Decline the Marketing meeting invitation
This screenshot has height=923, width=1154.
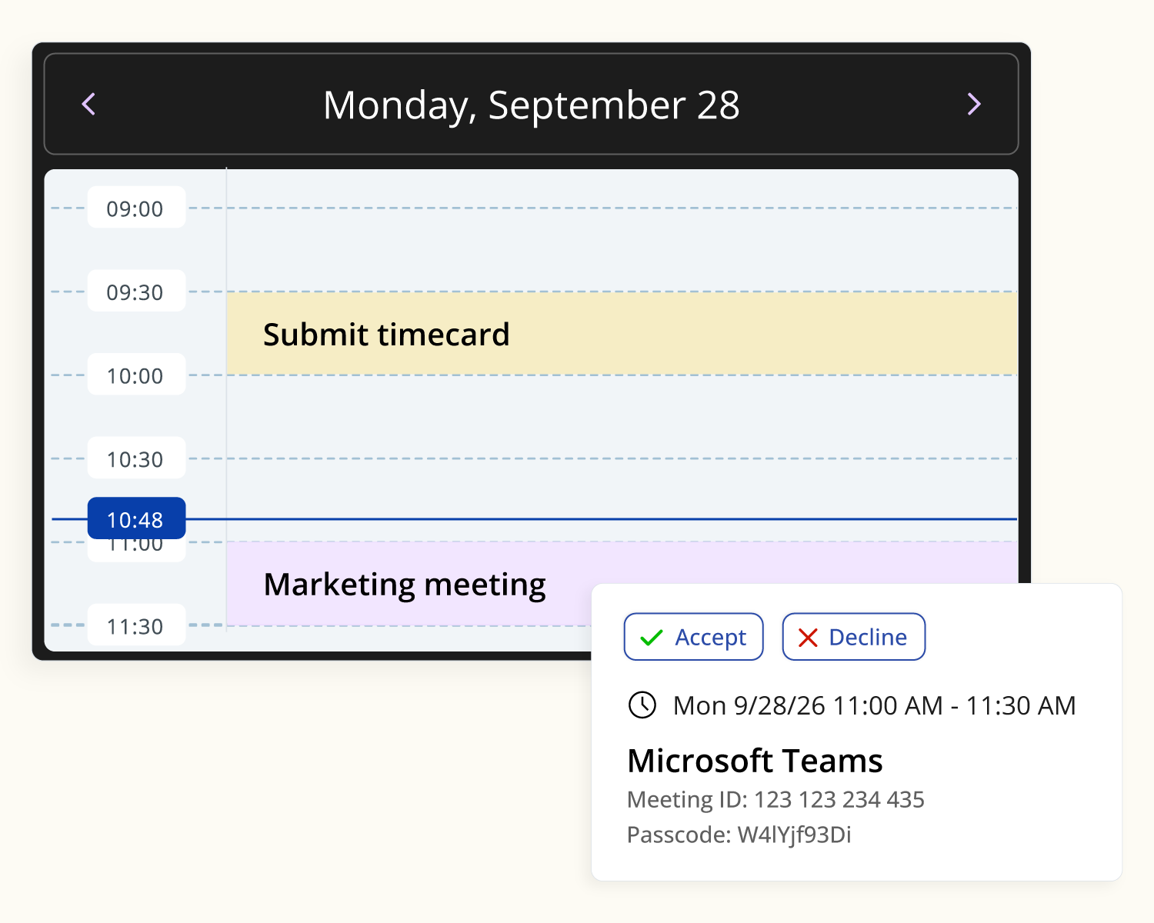853,637
